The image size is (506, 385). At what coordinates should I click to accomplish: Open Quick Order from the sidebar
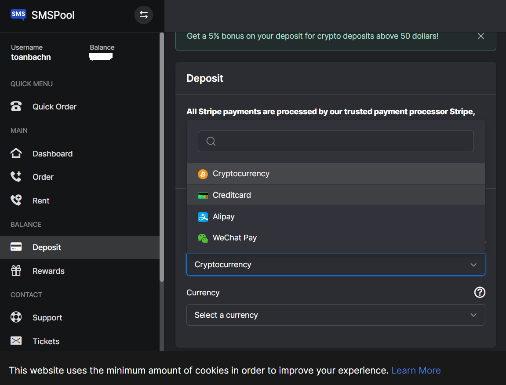point(54,107)
